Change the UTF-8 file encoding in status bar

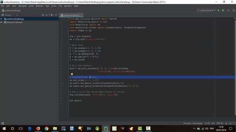pos(220,123)
